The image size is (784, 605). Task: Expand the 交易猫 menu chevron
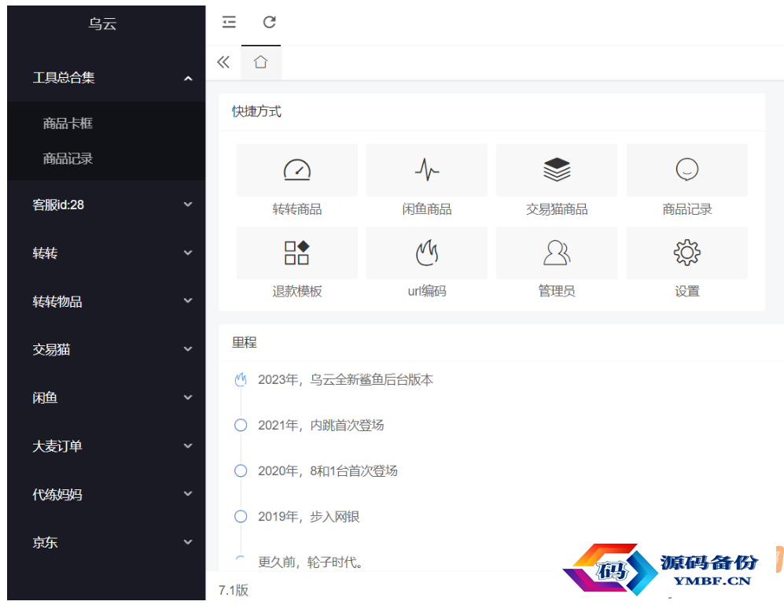[x=188, y=349]
